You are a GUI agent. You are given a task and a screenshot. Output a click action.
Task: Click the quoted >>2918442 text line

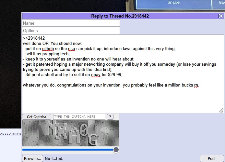34,38
